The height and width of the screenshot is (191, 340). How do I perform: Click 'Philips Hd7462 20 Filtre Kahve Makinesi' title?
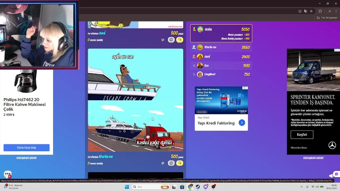(x=24, y=104)
